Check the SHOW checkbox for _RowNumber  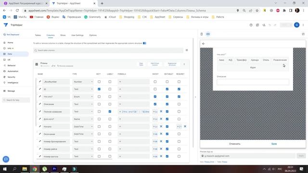coord(155,82)
